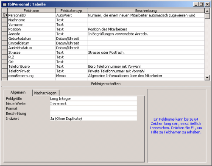Viewport: 212px width, 166px height.
Task: Select the TelefonPrivat field name cell
Action: point(31,71)
